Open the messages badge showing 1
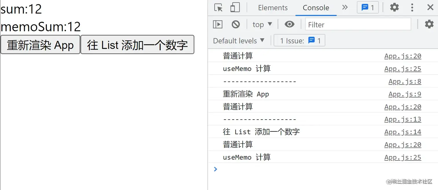Screen dimensions: 438x190 (368, 8)
